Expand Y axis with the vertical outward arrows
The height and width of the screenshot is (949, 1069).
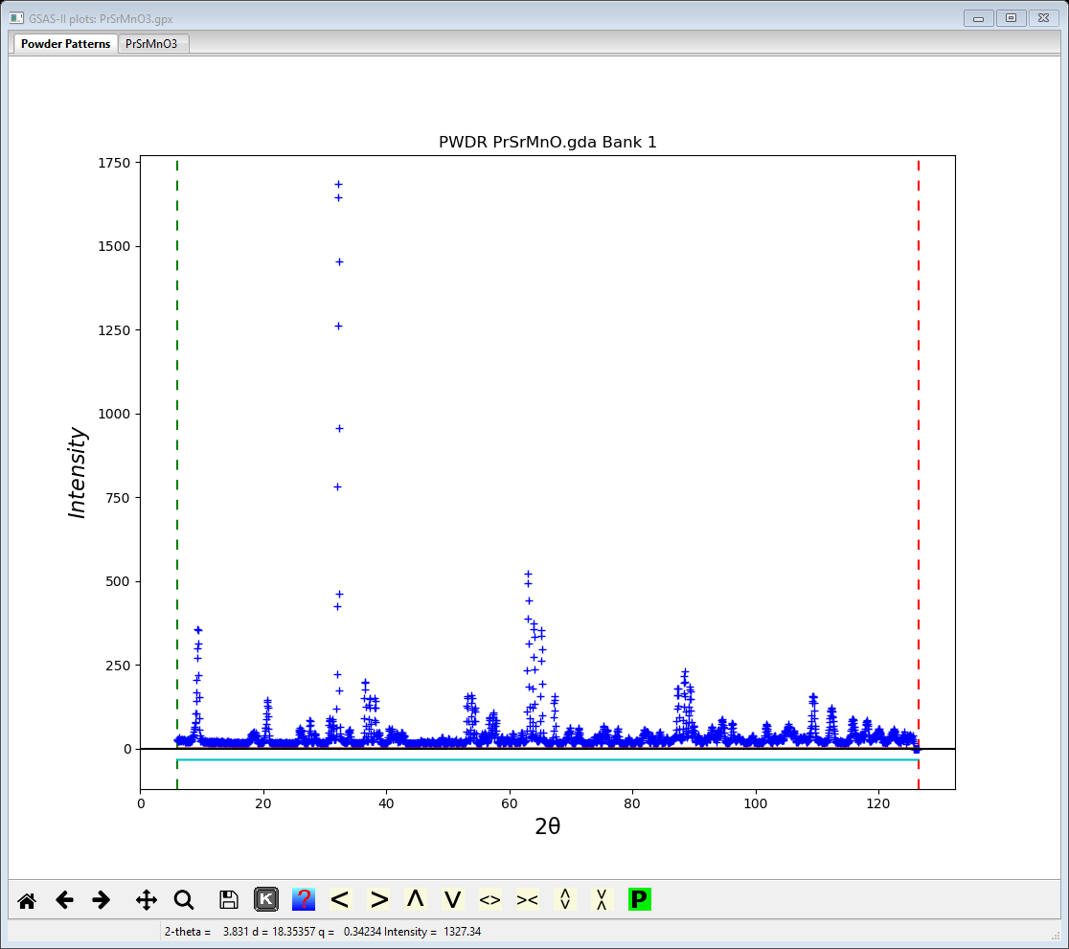click(x=564, y=900)
